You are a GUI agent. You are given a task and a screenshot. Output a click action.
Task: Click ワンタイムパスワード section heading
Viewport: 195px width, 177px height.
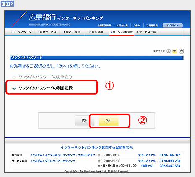[x=26, y=57]
